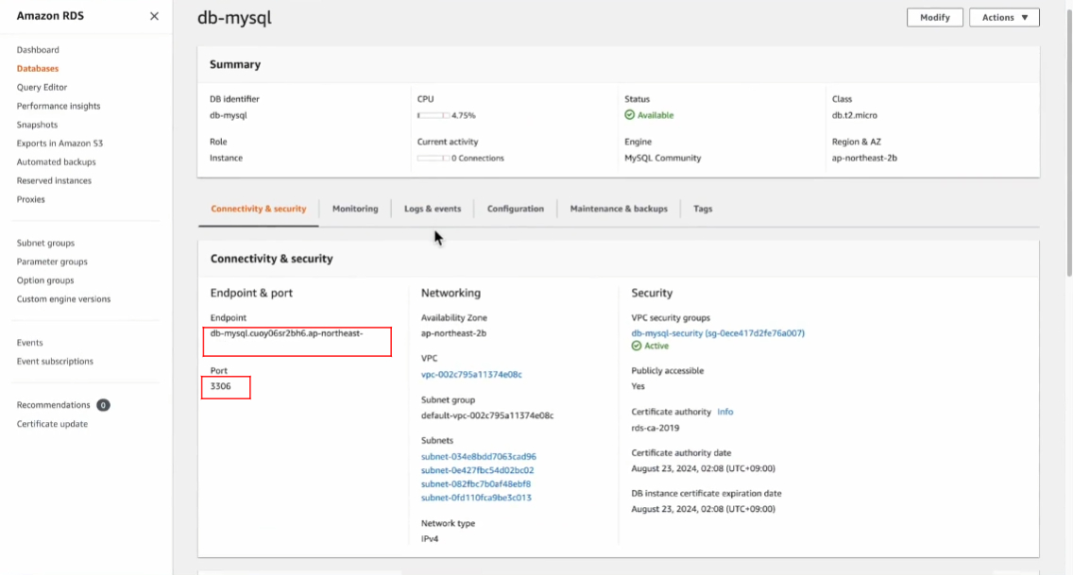Open subnet-0fd110fca9be3c013 link
The image size is (1073, 575).
point(476,498)
